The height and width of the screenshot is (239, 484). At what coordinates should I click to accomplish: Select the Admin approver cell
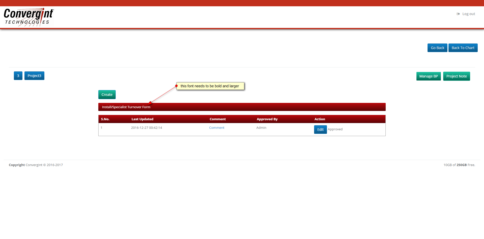261,128
